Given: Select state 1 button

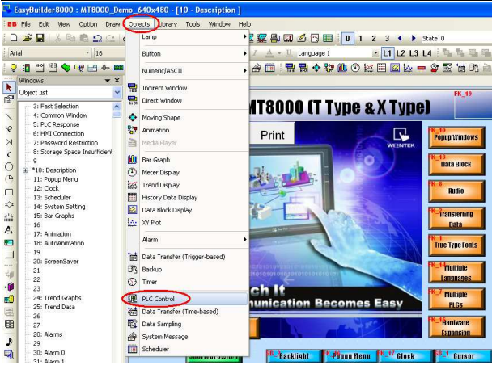Looking at the screenshot, I should pyautogui.click(x=360, y=38).
